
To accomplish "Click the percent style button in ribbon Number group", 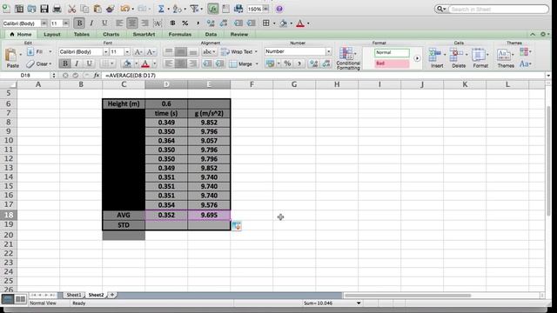I will [288, 63].
